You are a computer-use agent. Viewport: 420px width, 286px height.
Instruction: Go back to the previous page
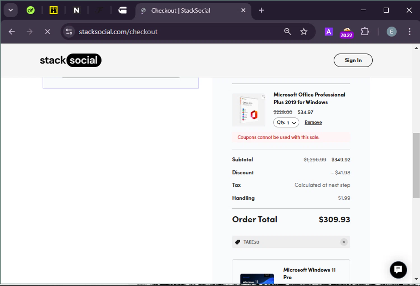(x=11, y=32)
